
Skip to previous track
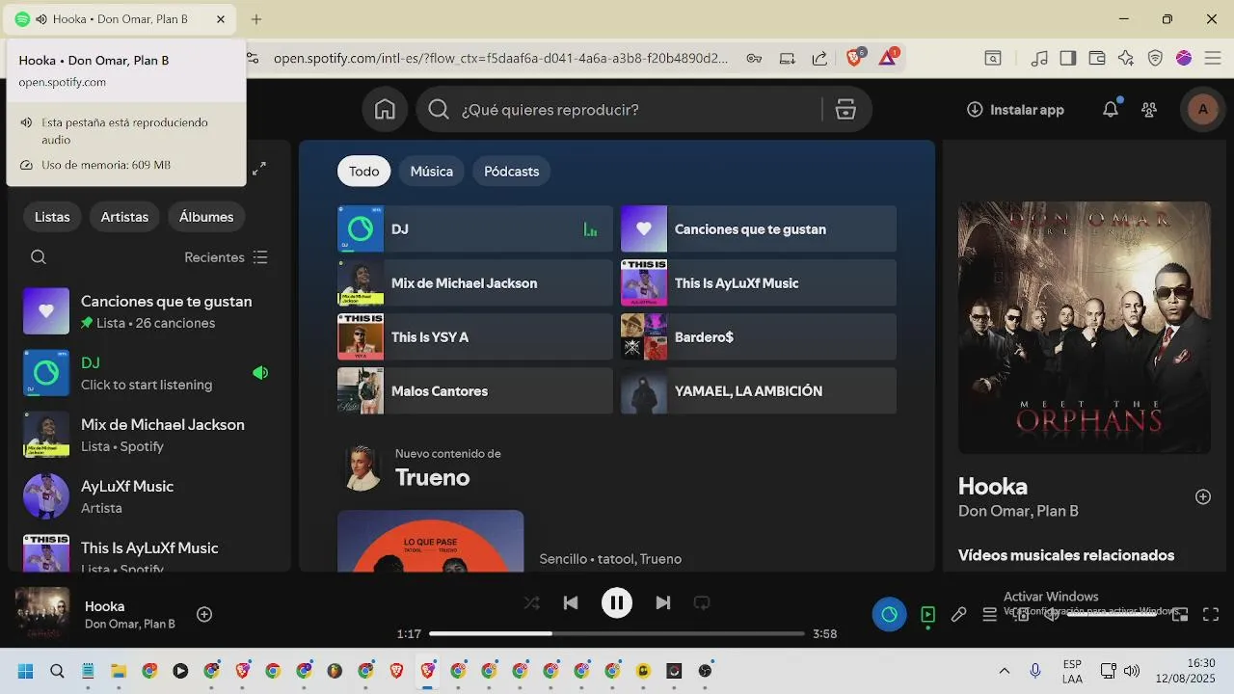coord(571,602)
